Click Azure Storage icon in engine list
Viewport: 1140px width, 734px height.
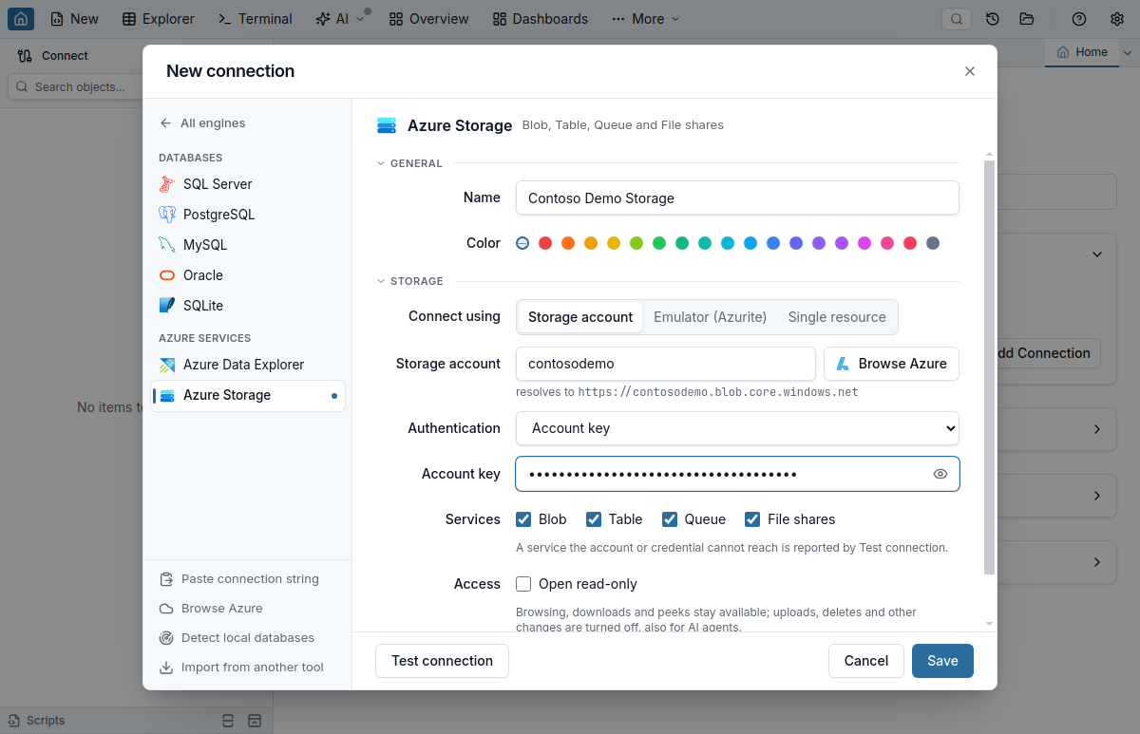(x=167, y=395)
